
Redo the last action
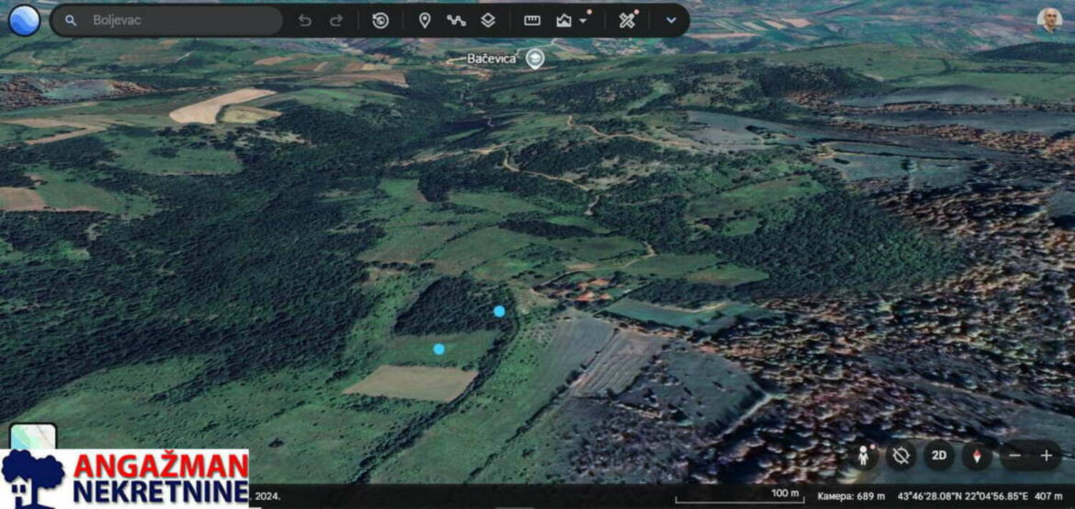point(336,20)
